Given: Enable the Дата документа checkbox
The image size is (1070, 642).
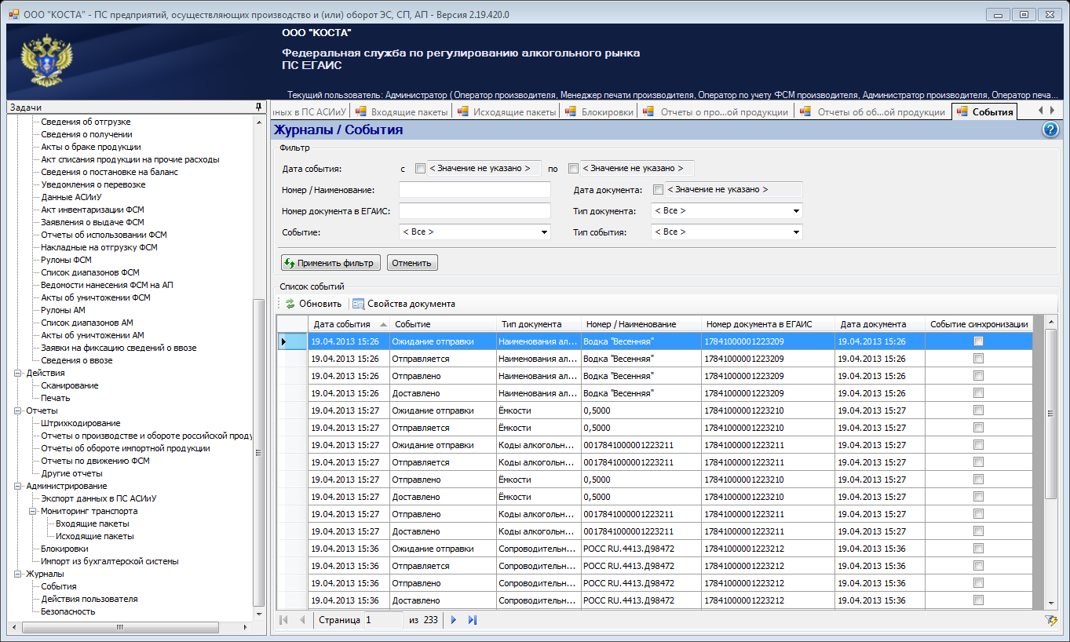Looking at the screenshot, I should point(658,189).
